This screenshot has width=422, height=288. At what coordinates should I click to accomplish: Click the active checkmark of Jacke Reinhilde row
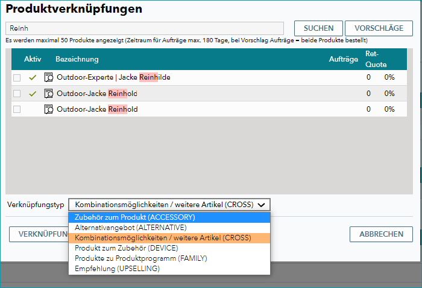point(33,78)
